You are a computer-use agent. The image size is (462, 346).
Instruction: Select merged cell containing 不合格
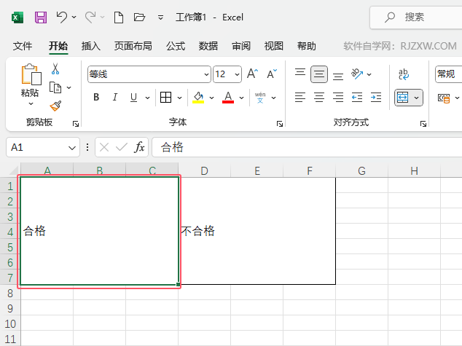coord(257,231)
